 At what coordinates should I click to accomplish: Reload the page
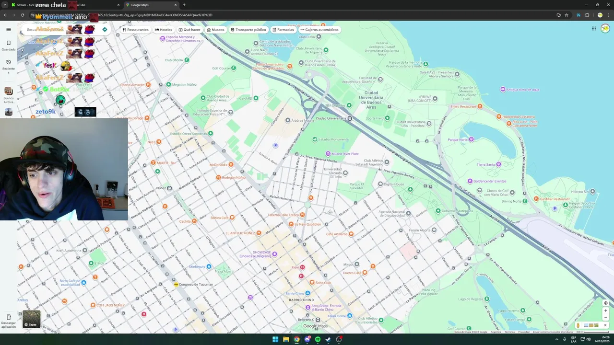pyautogui.click(x=22, y=15)
